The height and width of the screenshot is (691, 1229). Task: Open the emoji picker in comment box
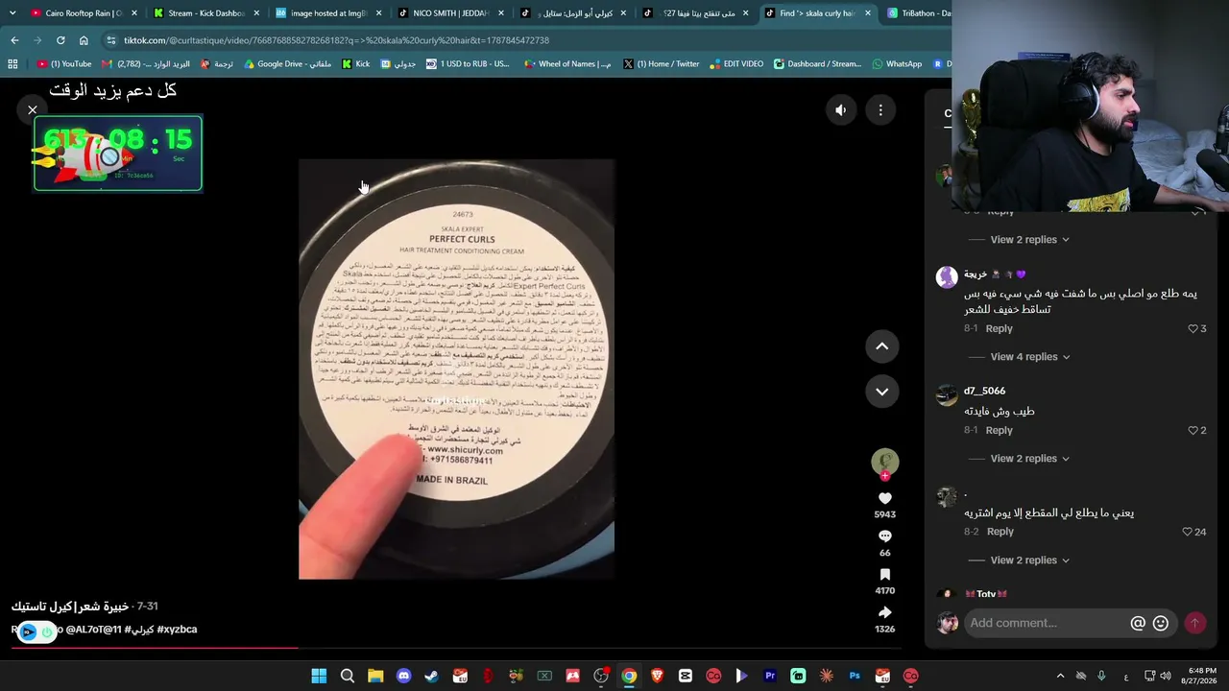[x=1161, y=623]
